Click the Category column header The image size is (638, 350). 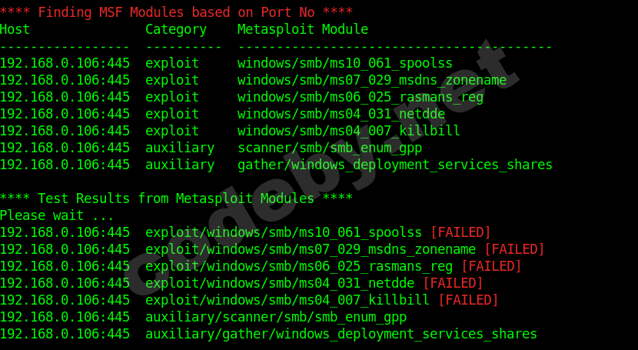point(176,29)
